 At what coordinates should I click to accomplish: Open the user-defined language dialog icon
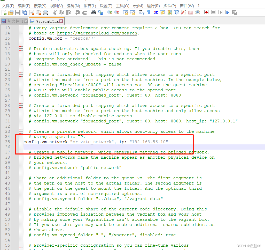(x=162, y=12)
